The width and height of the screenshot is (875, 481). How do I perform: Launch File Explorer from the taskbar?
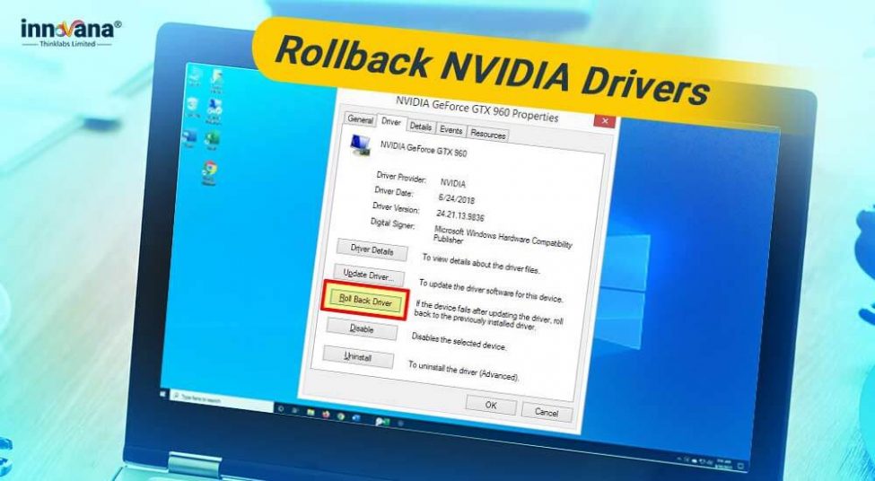[311, 413]
